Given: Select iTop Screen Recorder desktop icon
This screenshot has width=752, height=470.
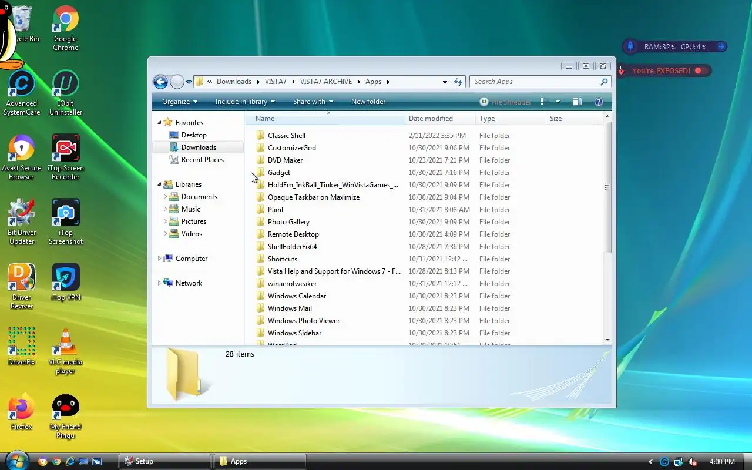Looking at the screenshot, I should [x=65, y=157].
